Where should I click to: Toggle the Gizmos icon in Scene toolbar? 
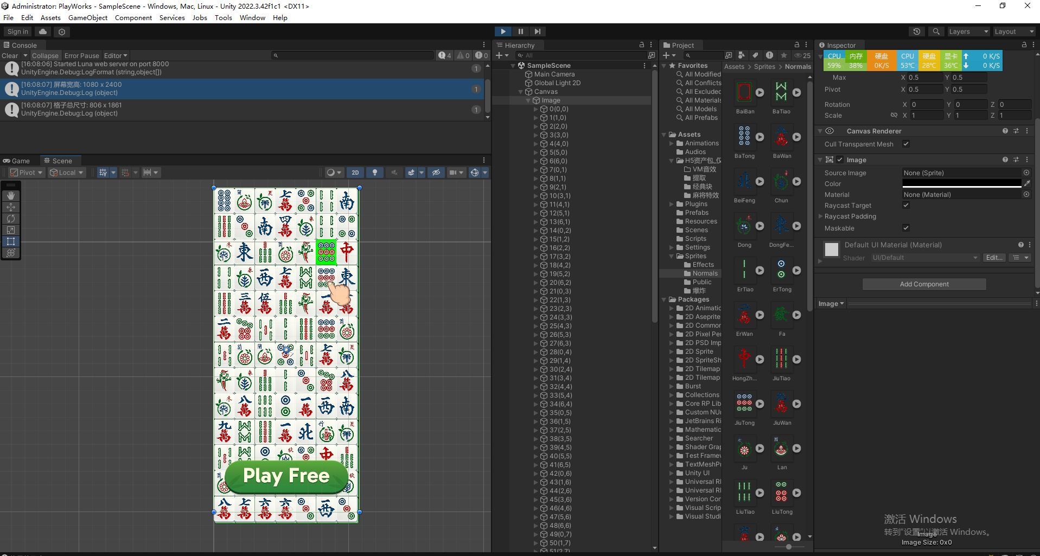click(475, 172)
